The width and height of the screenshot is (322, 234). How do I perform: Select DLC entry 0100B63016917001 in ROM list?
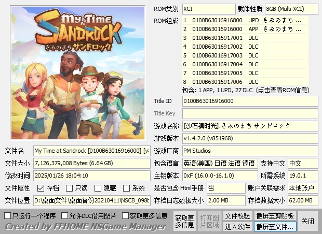244,38
